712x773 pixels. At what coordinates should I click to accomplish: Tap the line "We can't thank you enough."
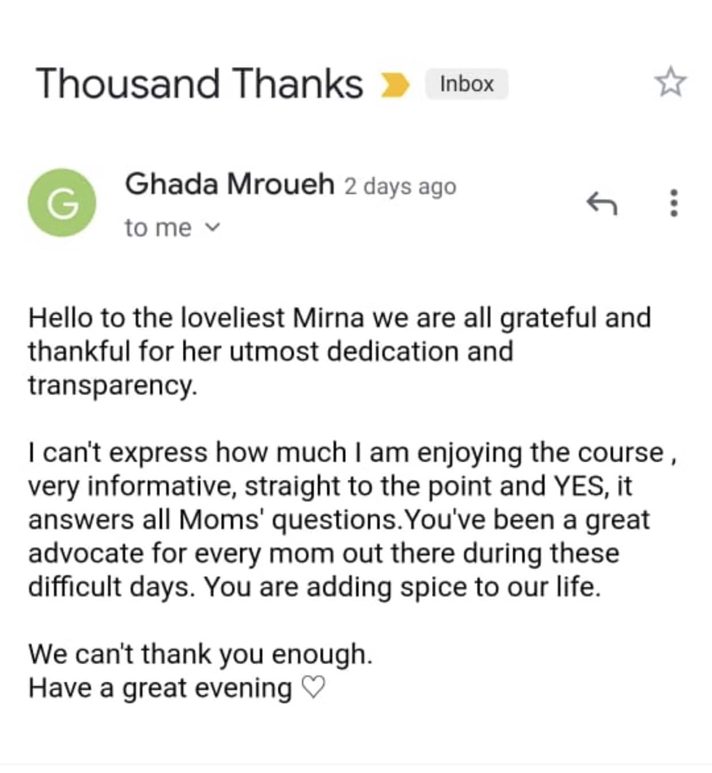tap(201, 654)
